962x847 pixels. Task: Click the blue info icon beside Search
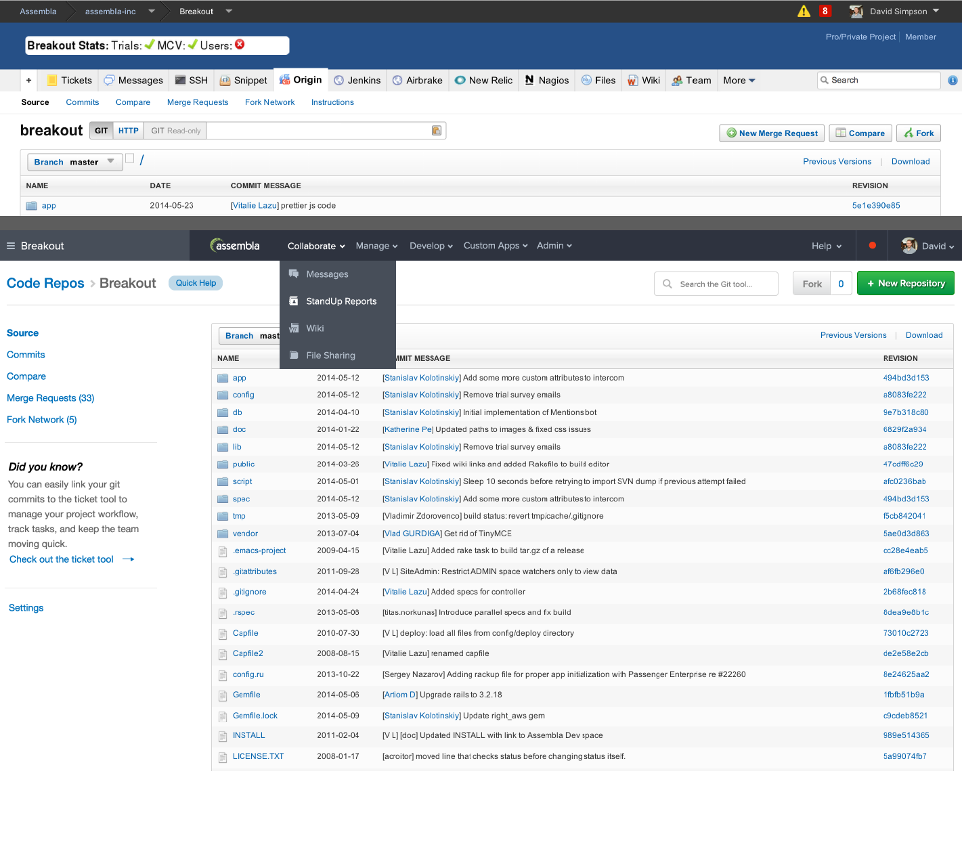(x=953, y=80)
